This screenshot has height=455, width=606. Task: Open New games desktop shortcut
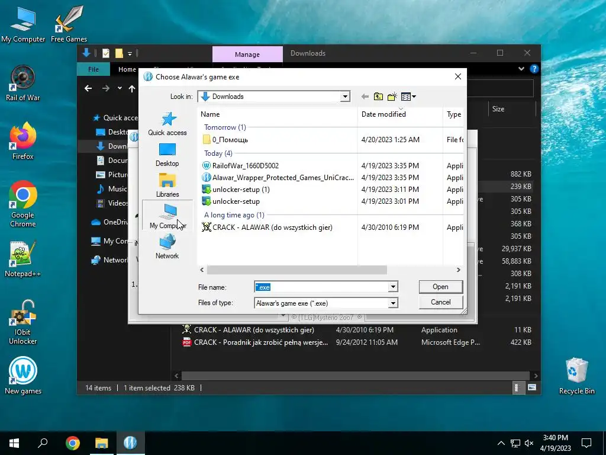(x=23, y=376)
